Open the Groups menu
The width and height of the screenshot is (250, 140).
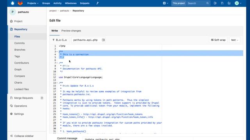pyautogui.click(x=46, y=3)
